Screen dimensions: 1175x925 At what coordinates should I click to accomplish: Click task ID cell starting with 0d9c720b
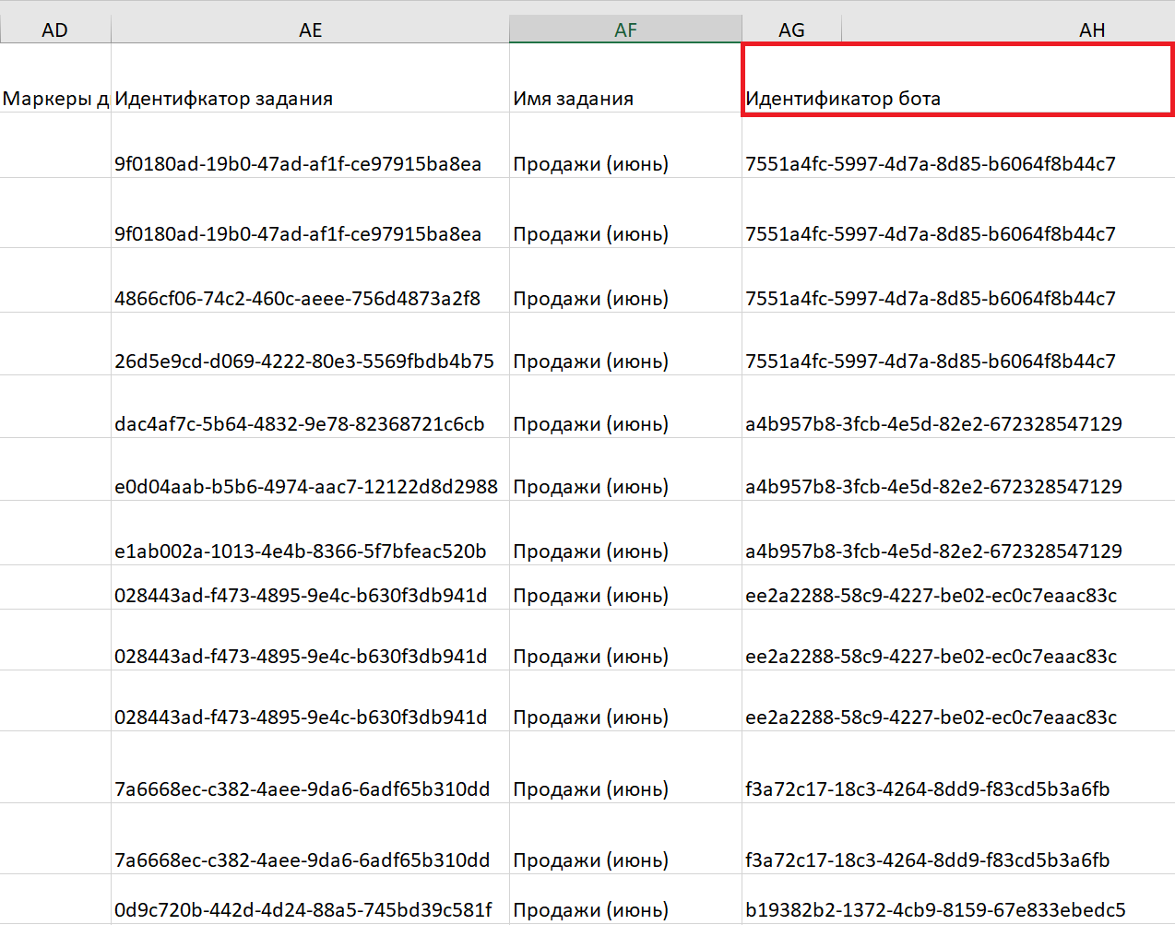[310, 909]
